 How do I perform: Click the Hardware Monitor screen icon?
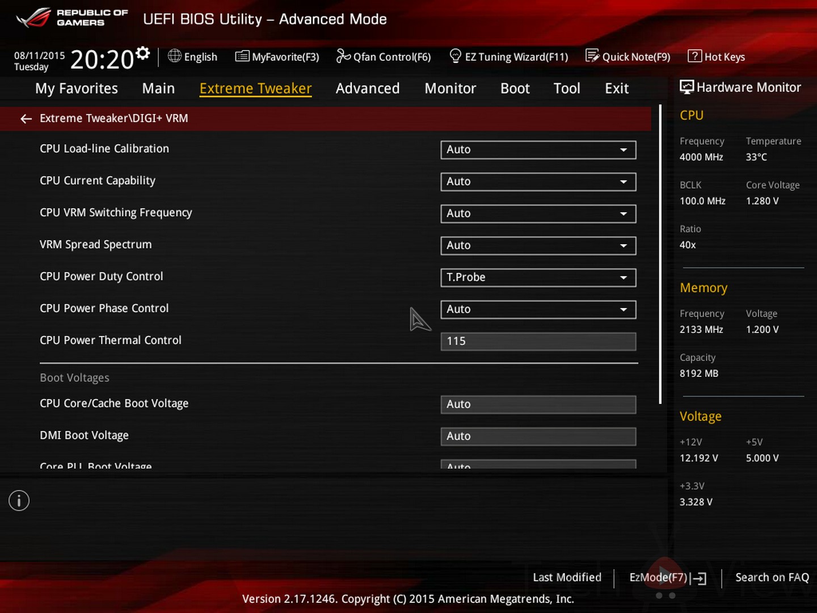click(687, 87)
